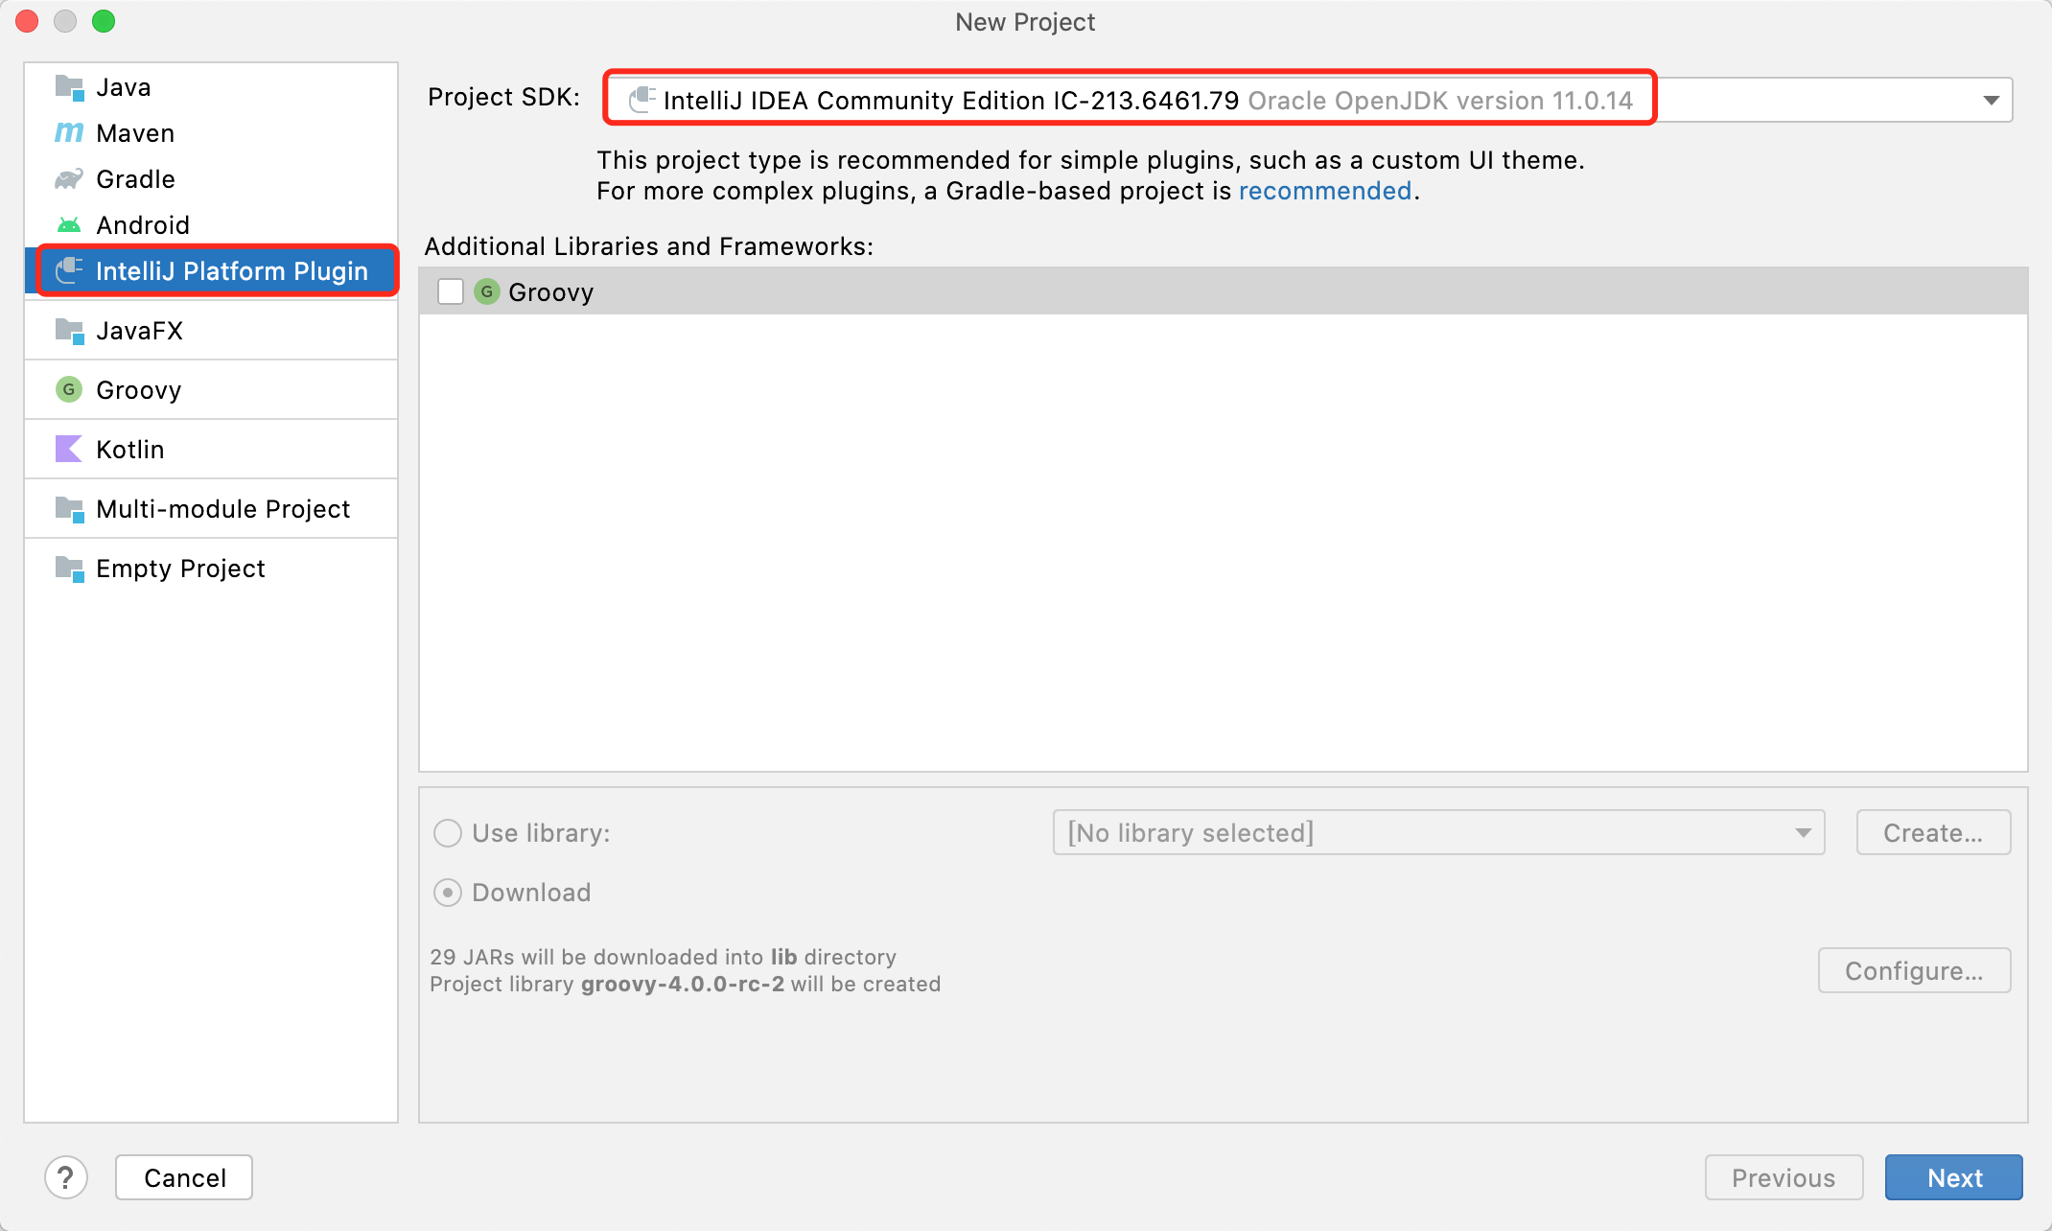
Task: Click the plugin icon in SDK field
Action: [x=641, y=100]
